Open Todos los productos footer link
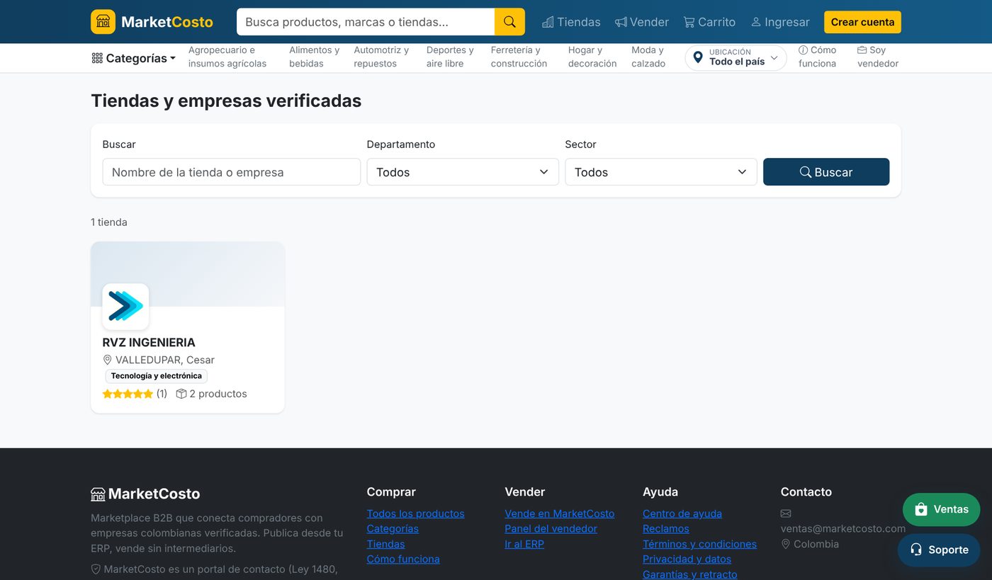992x580 pixels. click(x=416, y=513)
